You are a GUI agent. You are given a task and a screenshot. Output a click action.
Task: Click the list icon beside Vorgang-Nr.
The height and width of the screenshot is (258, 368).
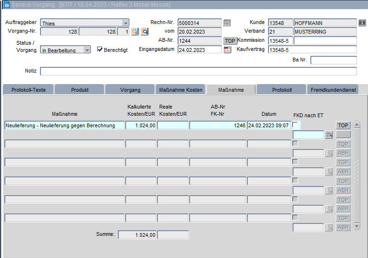coord(135,32)
